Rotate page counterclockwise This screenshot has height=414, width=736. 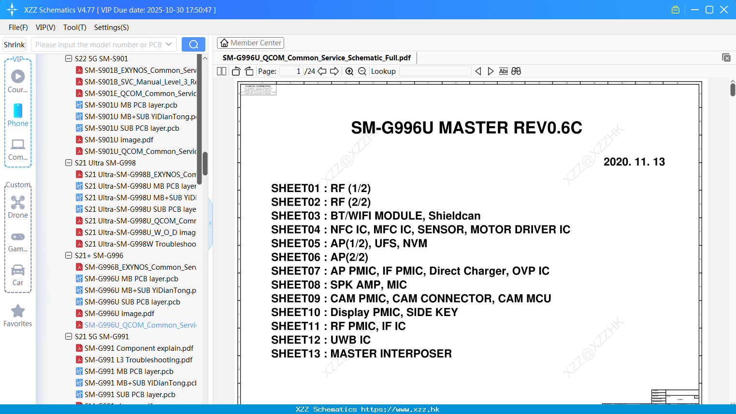tap(236, 71)
